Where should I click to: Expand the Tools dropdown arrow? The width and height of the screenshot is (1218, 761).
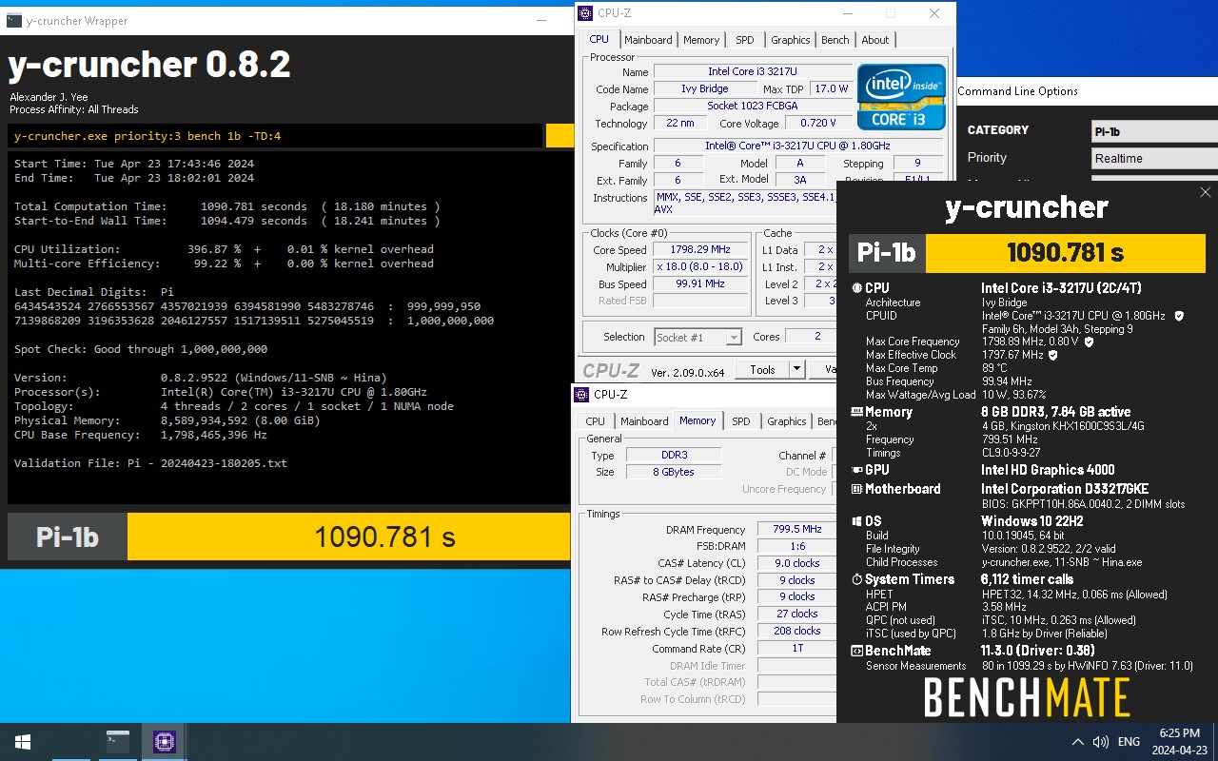tap(796, 369)
